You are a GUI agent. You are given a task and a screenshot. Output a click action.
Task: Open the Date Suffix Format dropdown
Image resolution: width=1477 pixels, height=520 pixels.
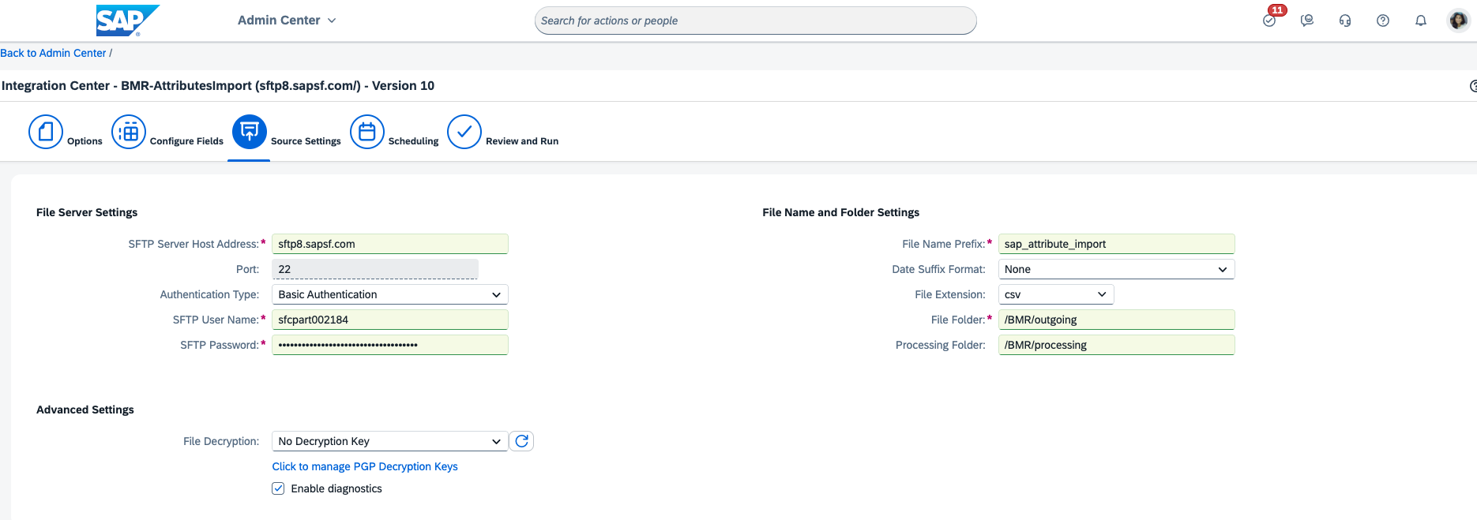click(1115, 269)
